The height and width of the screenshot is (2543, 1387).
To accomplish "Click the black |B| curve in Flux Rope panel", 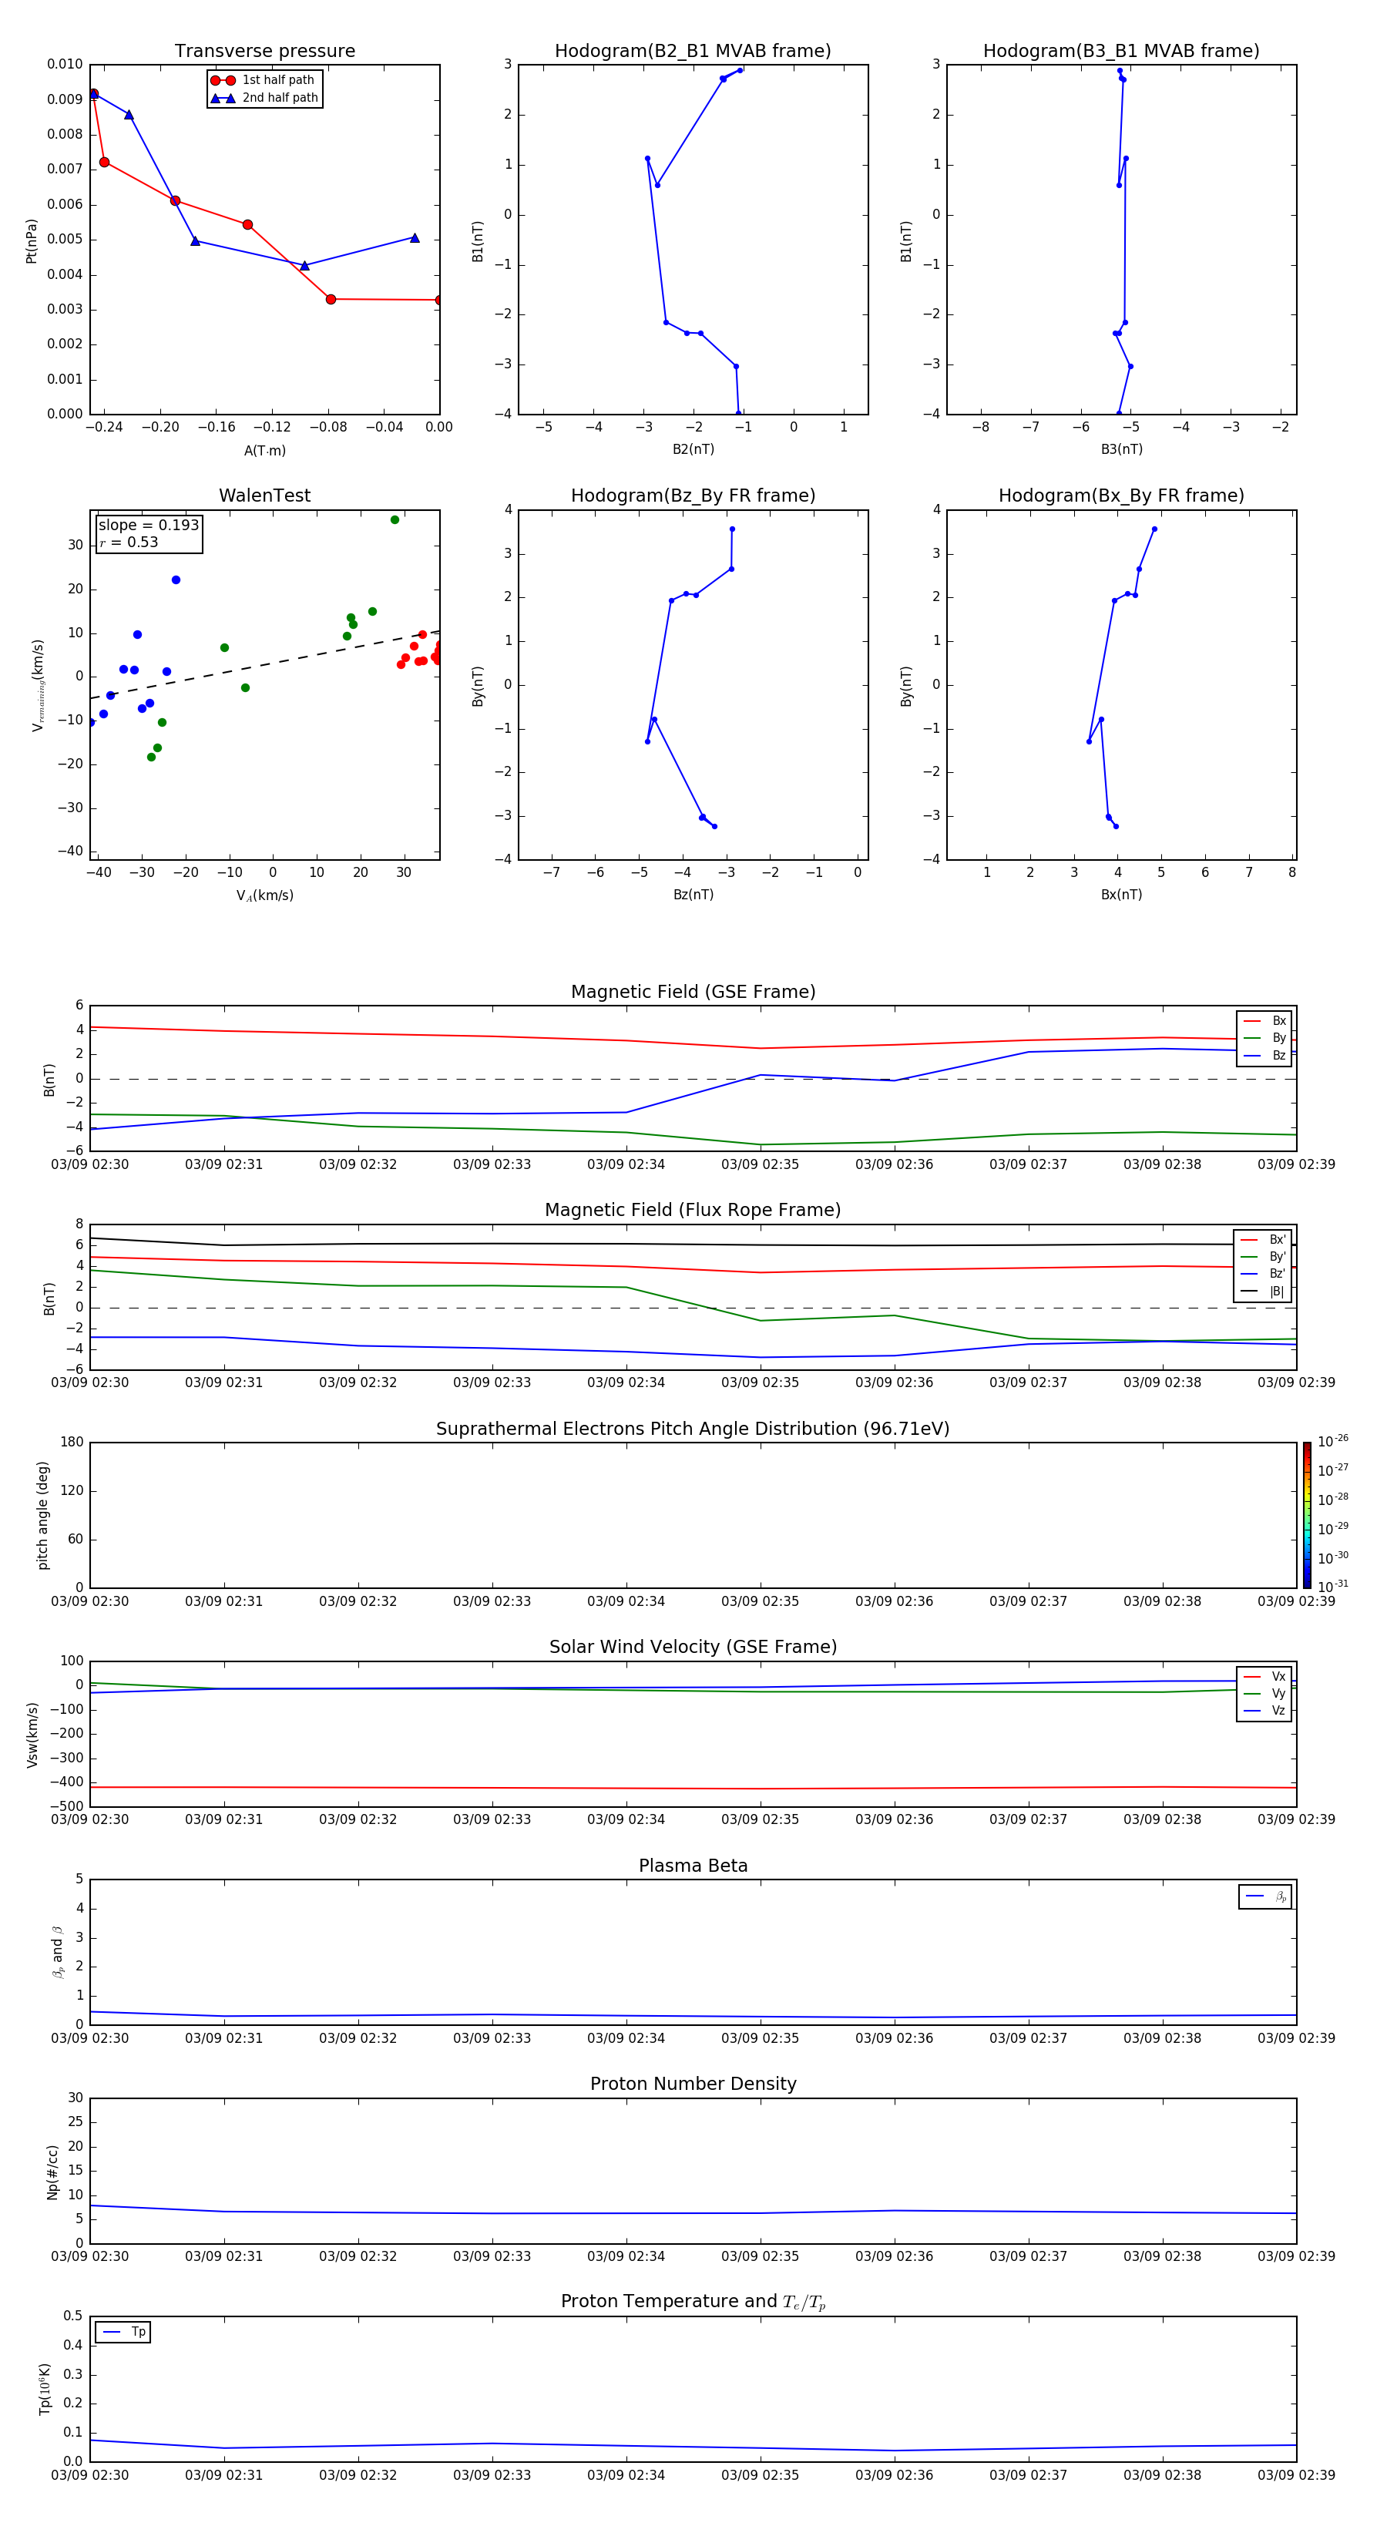I will pyautogui.click(x=693, y=1244).
